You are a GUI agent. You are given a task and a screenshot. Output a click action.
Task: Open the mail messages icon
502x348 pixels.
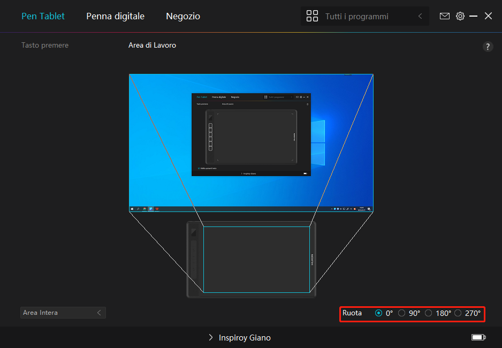(x=444, y=16)
